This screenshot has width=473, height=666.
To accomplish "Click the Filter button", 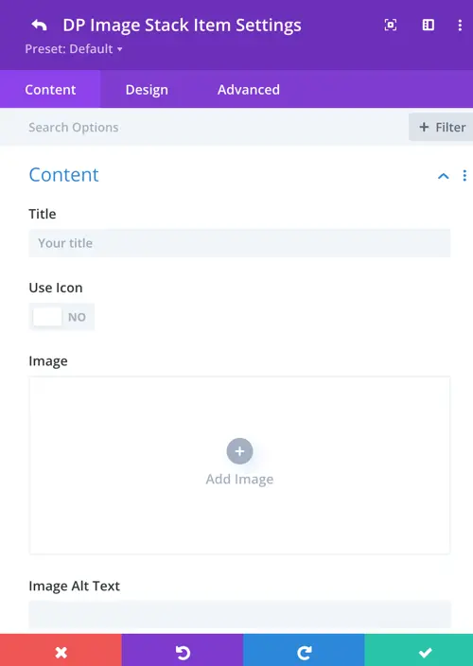I will (x=441, y=127).
